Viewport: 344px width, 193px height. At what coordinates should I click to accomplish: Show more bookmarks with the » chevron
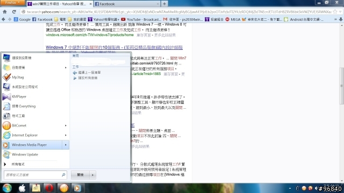(x=335, y=19)
